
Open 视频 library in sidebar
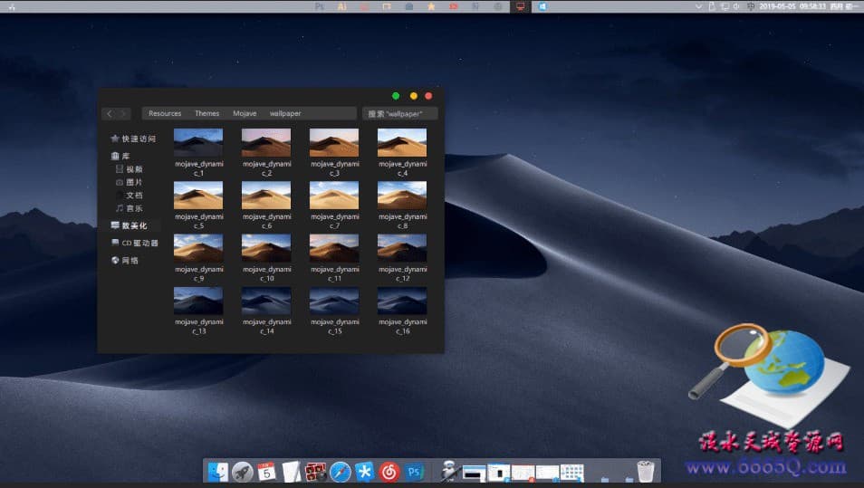tap(129, 169)
